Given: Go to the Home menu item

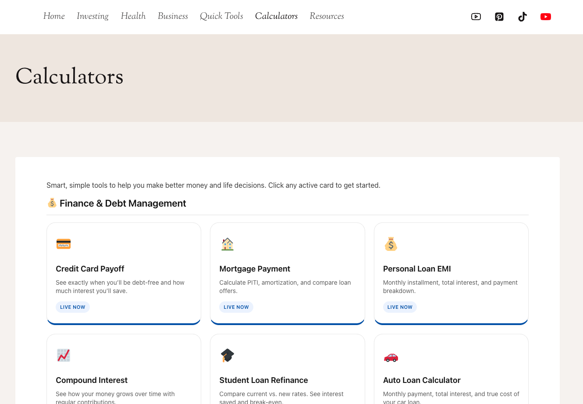Looking at the screenshot, I should pyautogui.click(x=54, y=16).
